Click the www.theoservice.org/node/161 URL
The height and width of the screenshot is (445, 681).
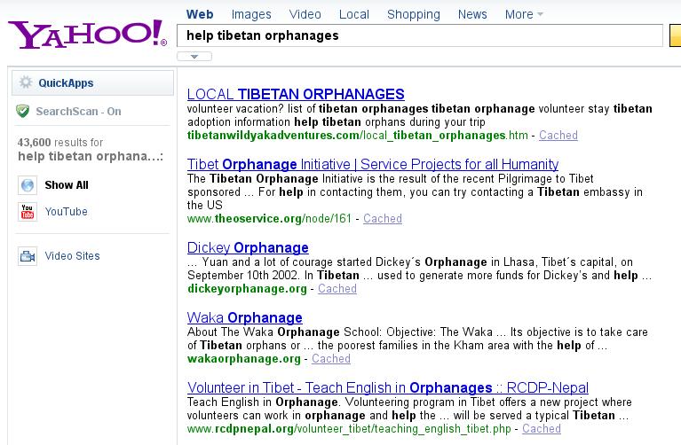pyautogui.click(x=269, y=219)
